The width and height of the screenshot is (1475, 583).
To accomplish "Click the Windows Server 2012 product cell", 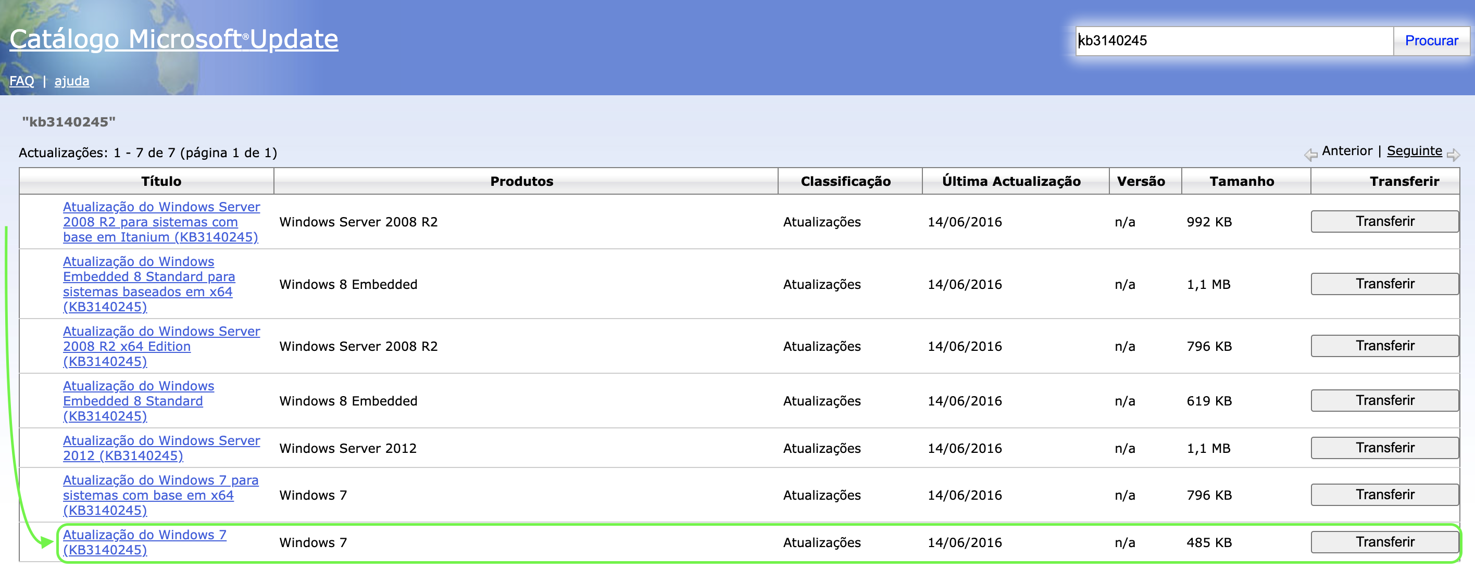I will 348,449.
